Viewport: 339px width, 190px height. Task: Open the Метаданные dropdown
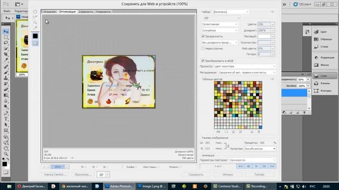pyautogui.click(x=247, y=72)
